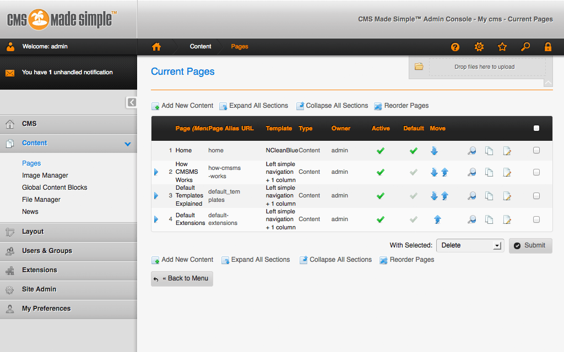Click the home icon in breadcrumb bar
The height and width of the screenshot is (352, 564).
tap(156, 47)
